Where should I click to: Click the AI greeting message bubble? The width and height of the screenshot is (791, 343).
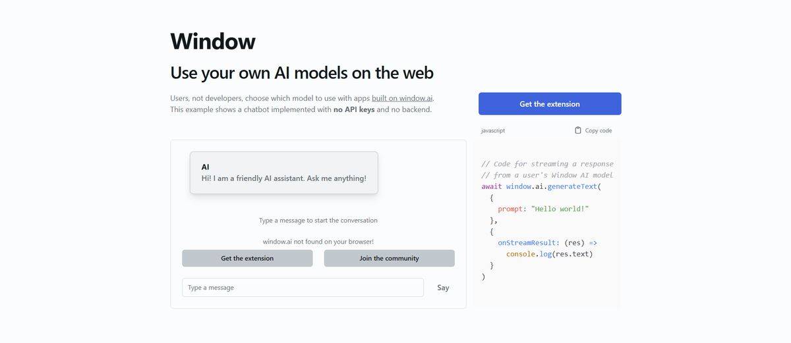pyautogui.click(x=283, y=172)
